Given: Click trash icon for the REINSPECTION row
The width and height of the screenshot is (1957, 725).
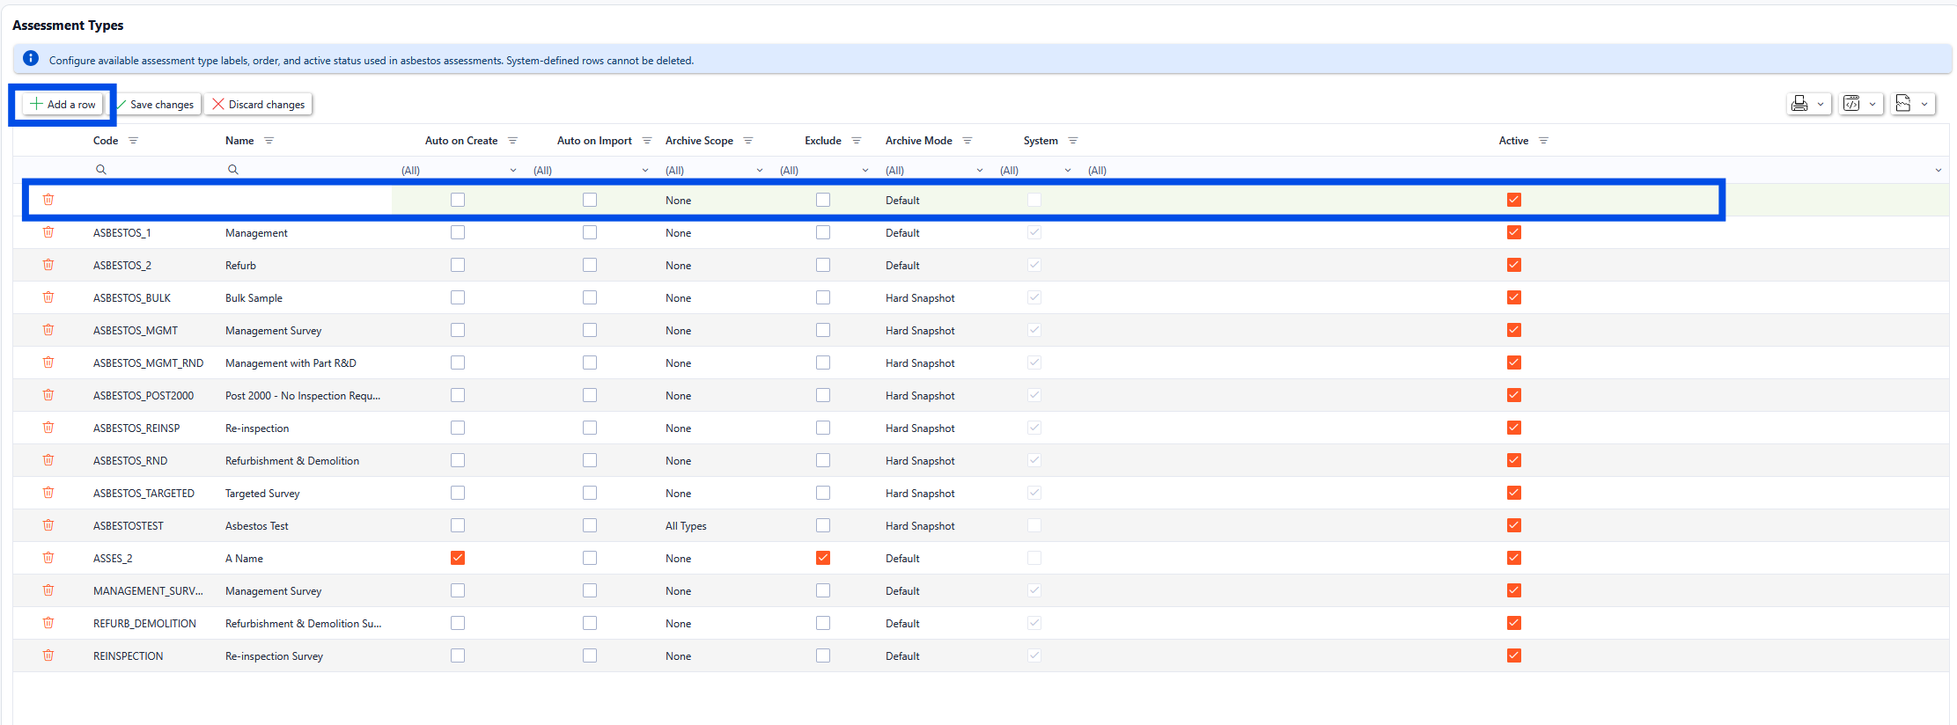Looking at the screenshot, I should point(48,655).
